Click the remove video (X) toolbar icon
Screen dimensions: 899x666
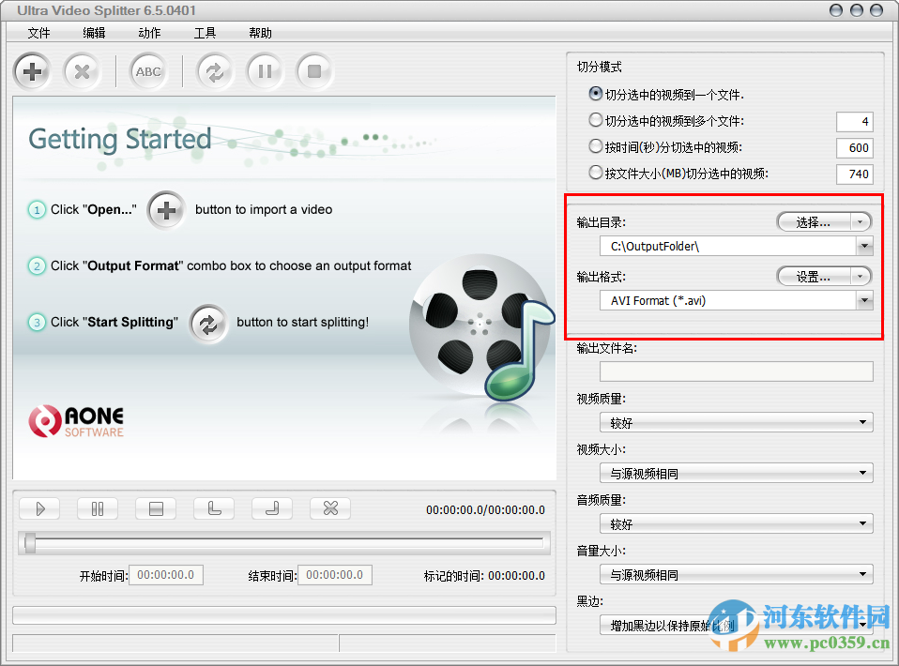[83, 71]
